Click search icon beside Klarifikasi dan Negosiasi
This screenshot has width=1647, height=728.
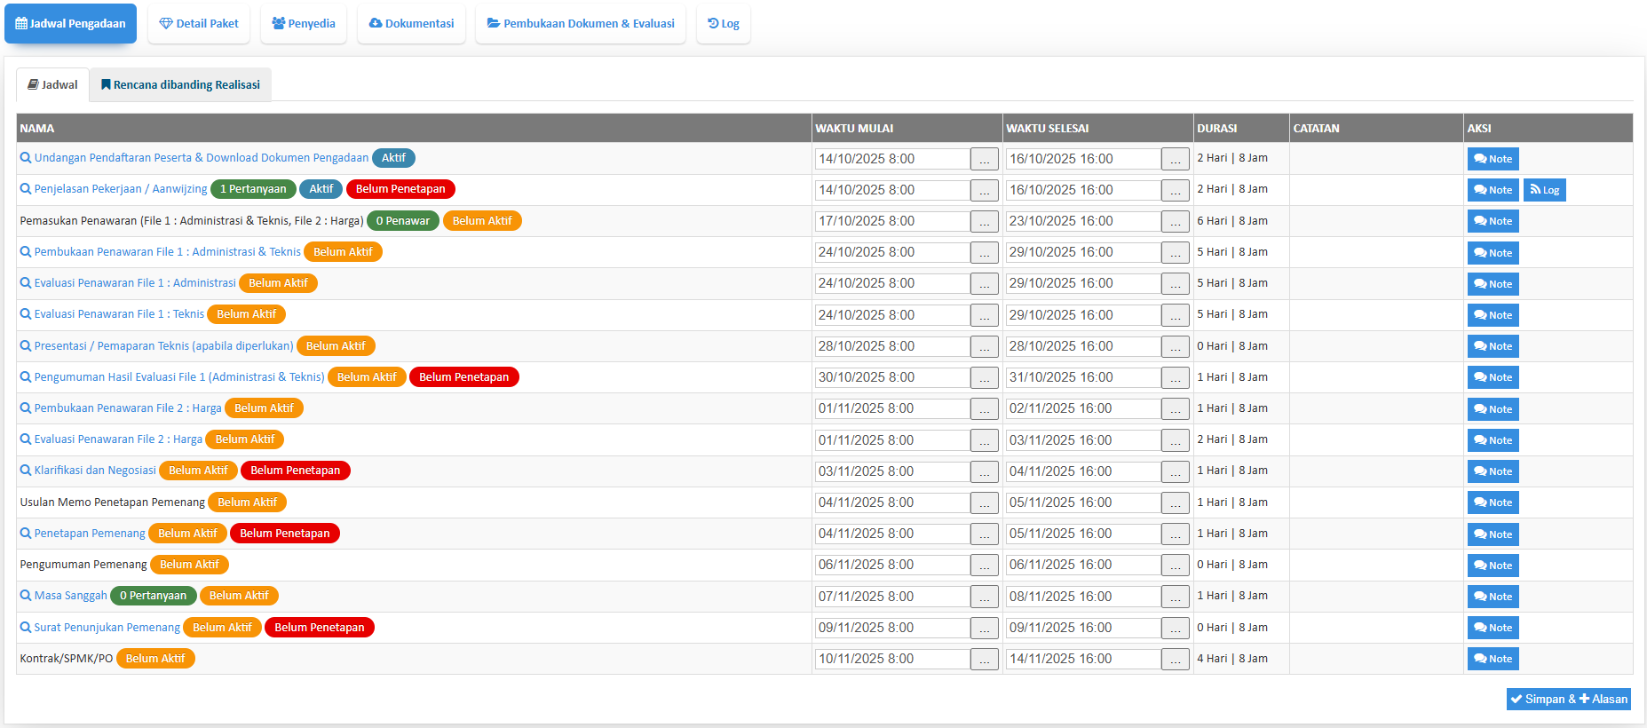(26, 471)
